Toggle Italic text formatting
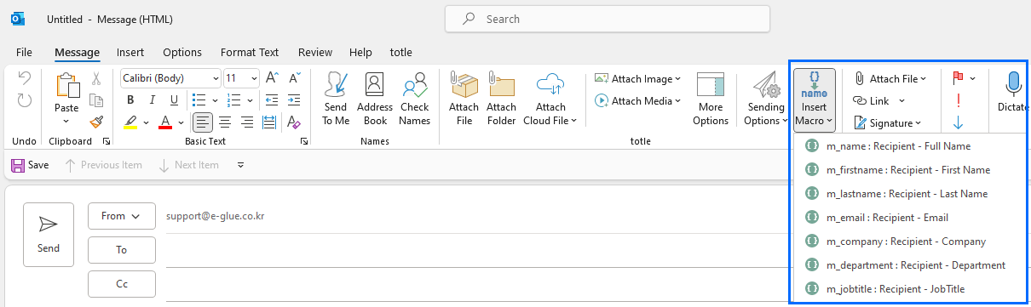Image resolution: width=1031 pixels, height=307 pixels. pos(152,100)
